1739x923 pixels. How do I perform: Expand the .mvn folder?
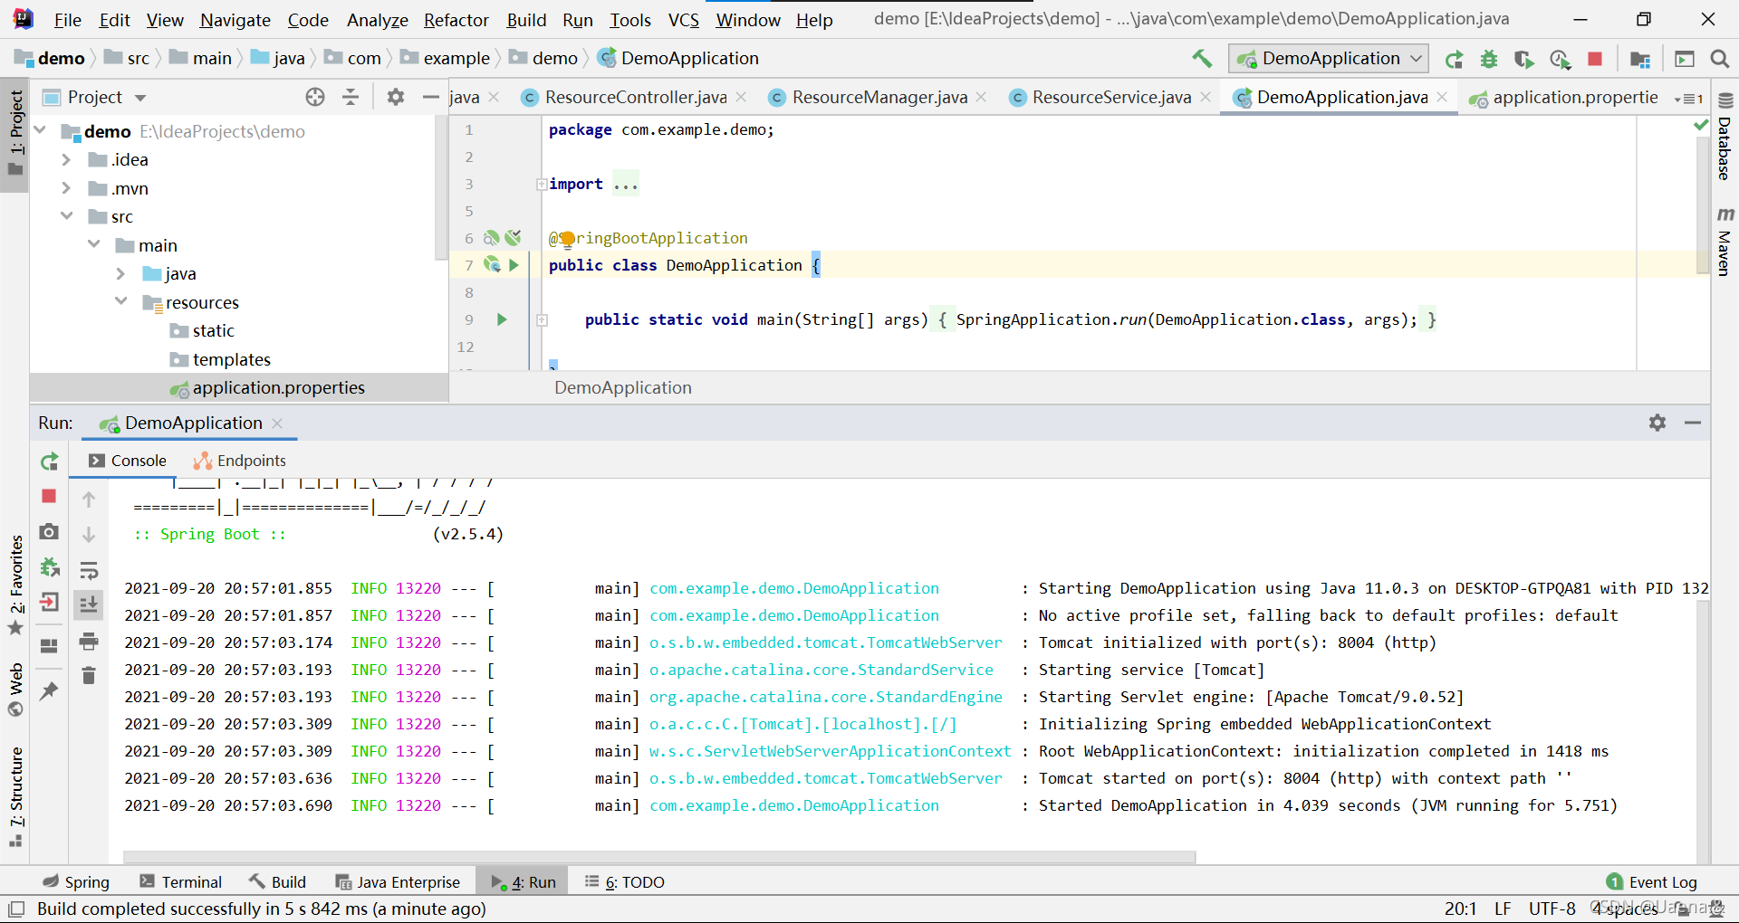point(66,188)
